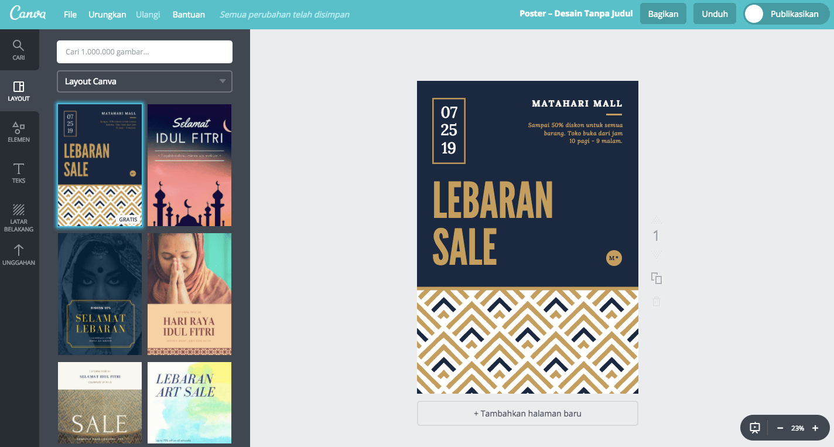Select the Teks text tool
This screenshot has height=447, width=834.
coord(19,173)
